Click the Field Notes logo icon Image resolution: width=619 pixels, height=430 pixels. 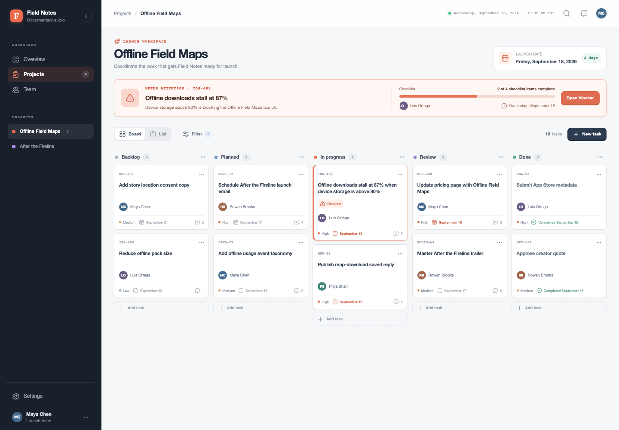[16, 16]
